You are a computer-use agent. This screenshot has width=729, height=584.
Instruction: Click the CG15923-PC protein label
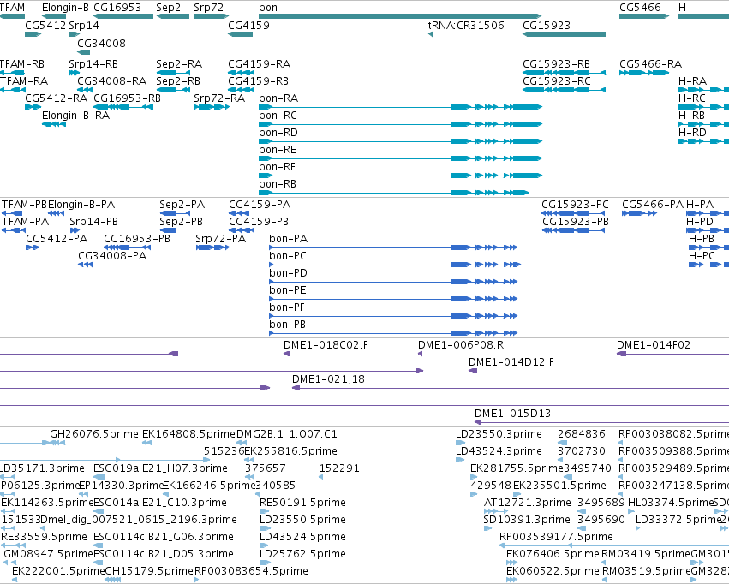pyautogui.click(x=575, y=205)
